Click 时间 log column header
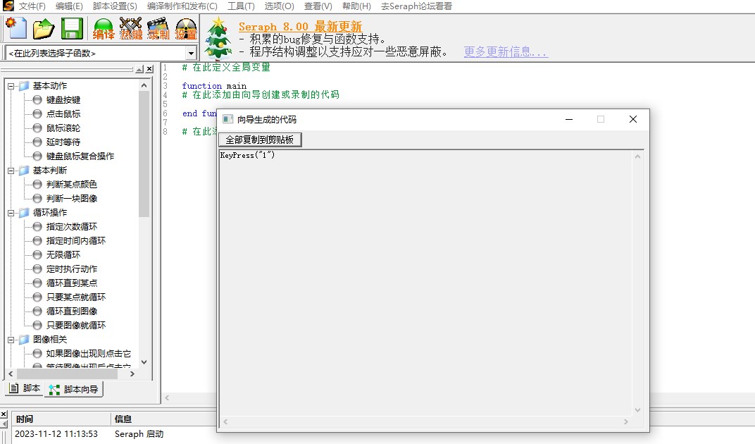The width and height of the screenshot is (755, 444). (62, 419)
